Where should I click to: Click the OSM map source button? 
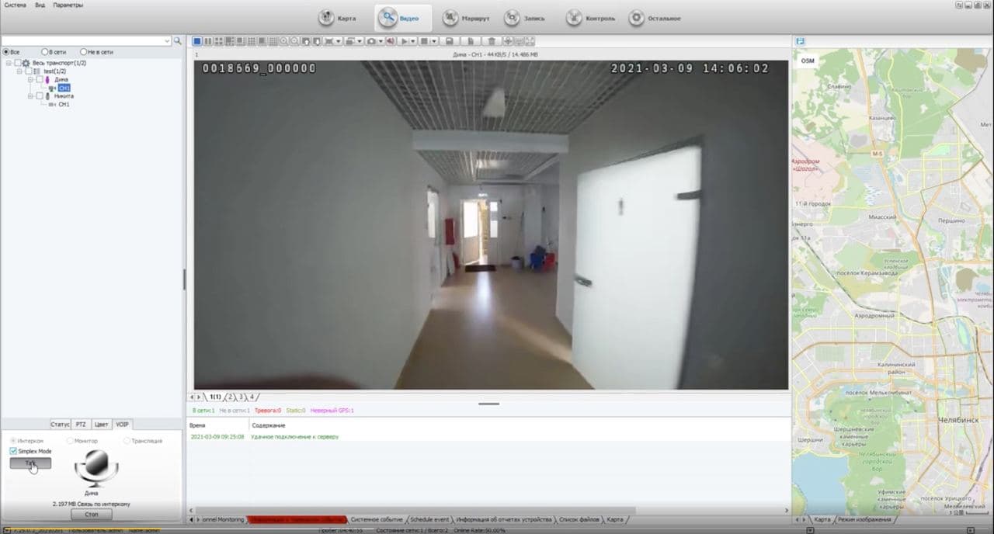click(x=808, y=60)
